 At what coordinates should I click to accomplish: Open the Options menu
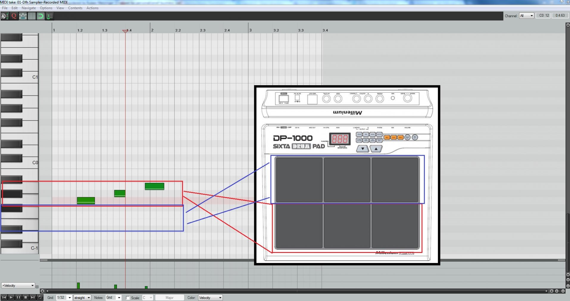[x=46, y=8]
